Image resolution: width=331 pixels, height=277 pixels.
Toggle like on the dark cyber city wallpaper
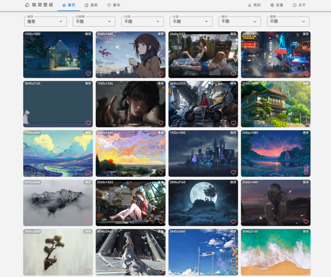click(x=233, y=172)
